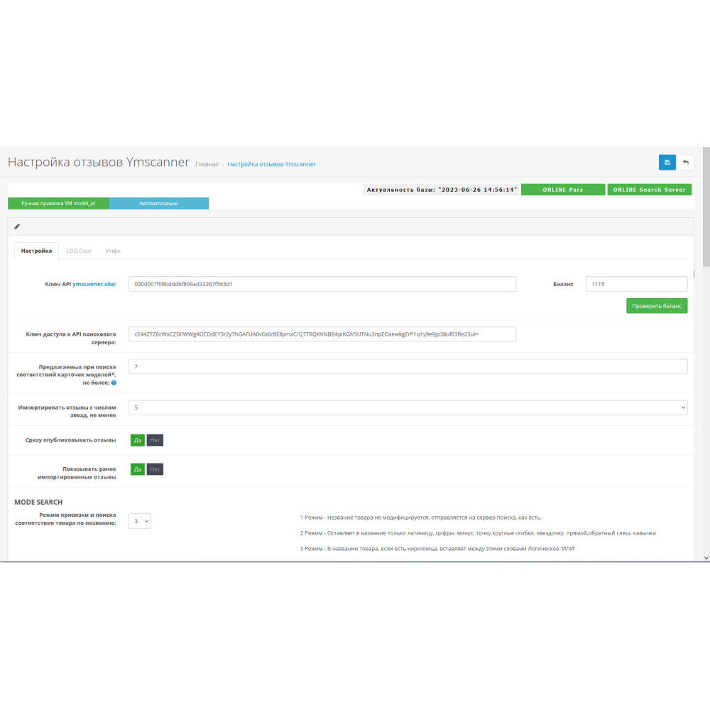Open Ручная привязка YM model_id
710x710 pixels.
coord(58,203)
